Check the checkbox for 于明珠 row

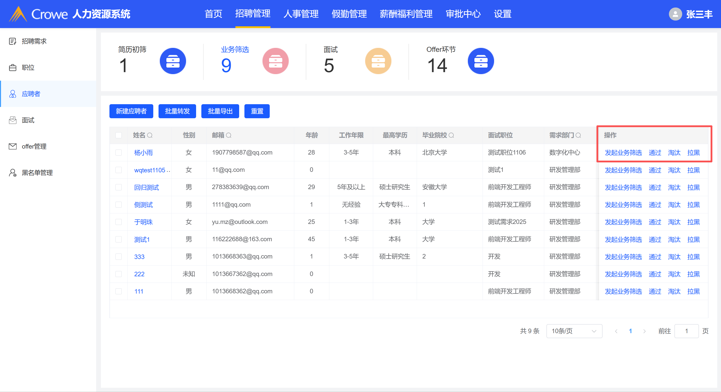(x=119, y=222)
